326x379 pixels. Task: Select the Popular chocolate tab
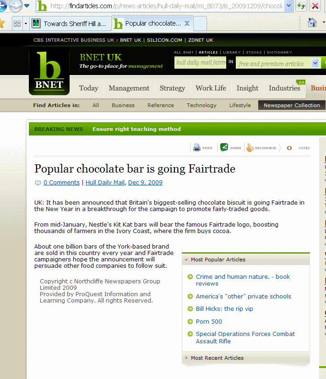tap(153, 23)
